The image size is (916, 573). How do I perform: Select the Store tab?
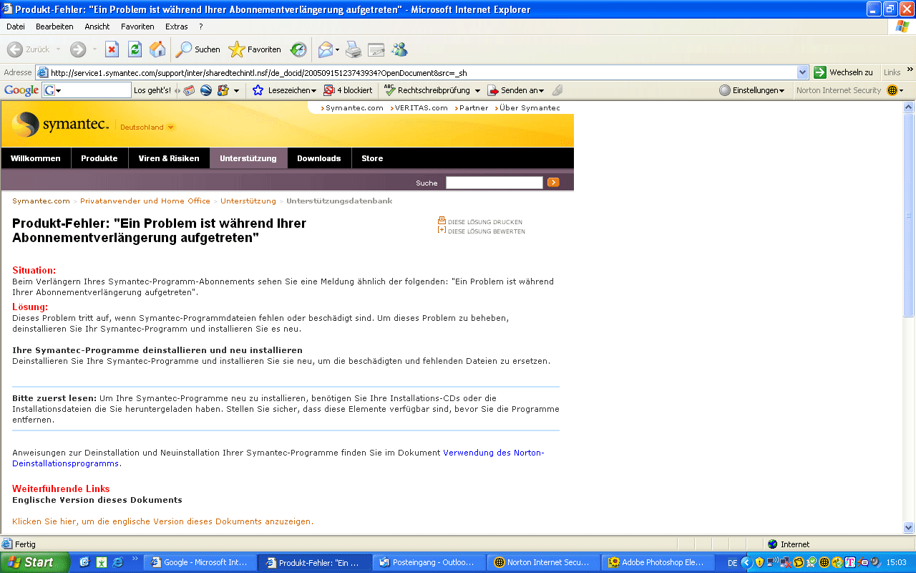(372, 158)
